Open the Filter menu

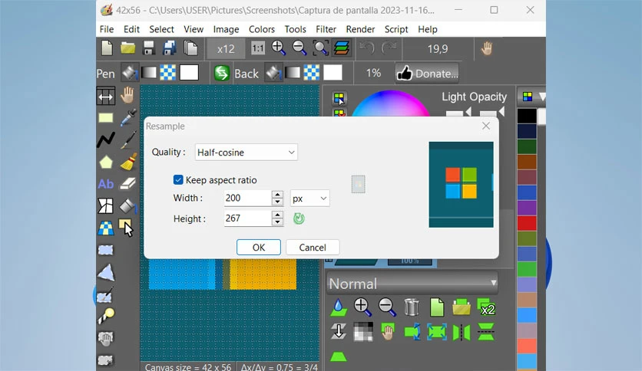(326, 29)
